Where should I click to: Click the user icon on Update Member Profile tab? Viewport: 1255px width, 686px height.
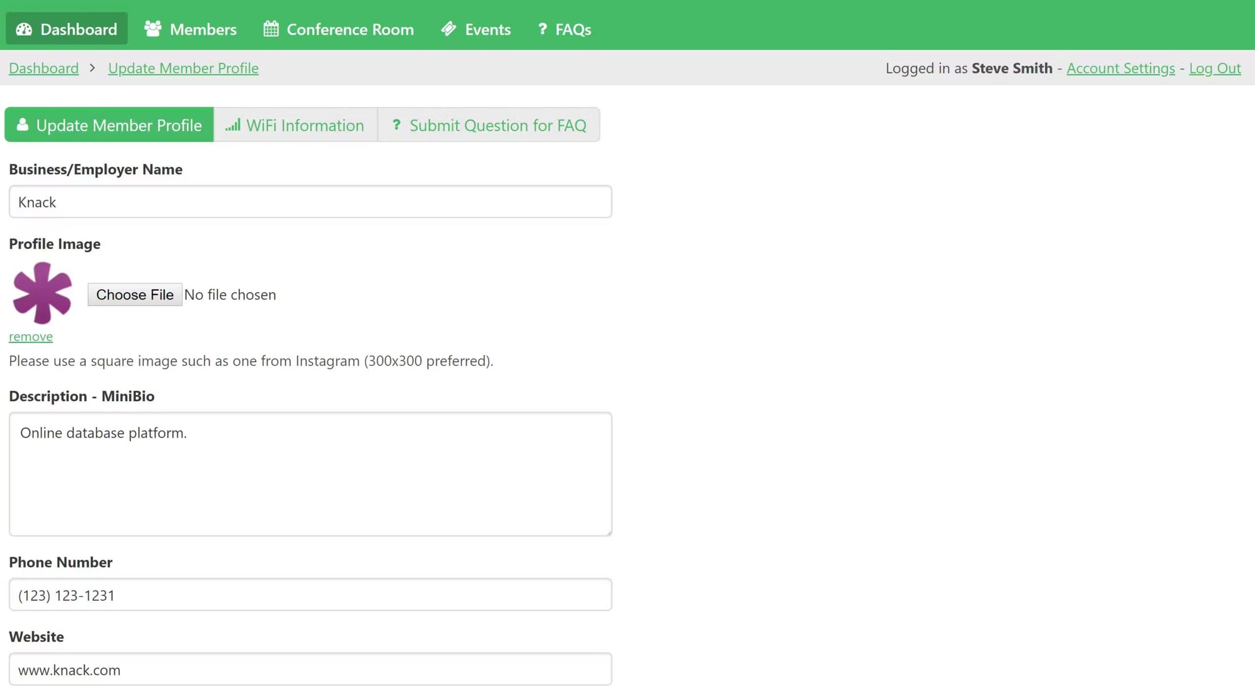pos(23,125)
